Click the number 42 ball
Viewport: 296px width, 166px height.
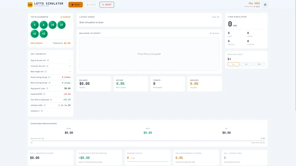[x=35, y=34]
